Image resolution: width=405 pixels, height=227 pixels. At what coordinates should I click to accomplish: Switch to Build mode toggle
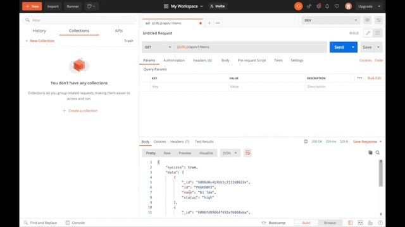[306, 223]
